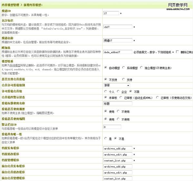
Task: Click the 名字标识 field containing ch17
Action: pyautogui.click(x=118, y=27)
